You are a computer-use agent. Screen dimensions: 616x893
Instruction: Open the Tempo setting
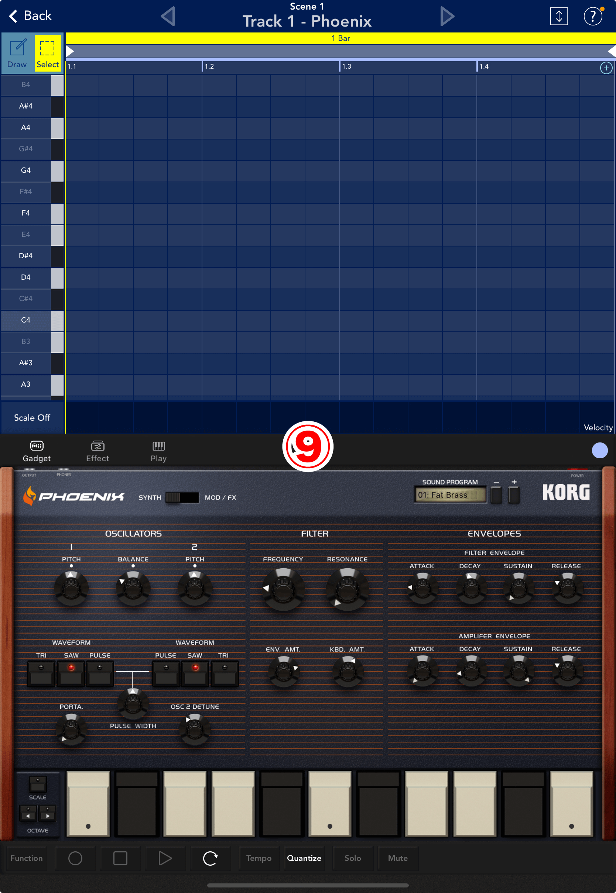tap(259, 858)
